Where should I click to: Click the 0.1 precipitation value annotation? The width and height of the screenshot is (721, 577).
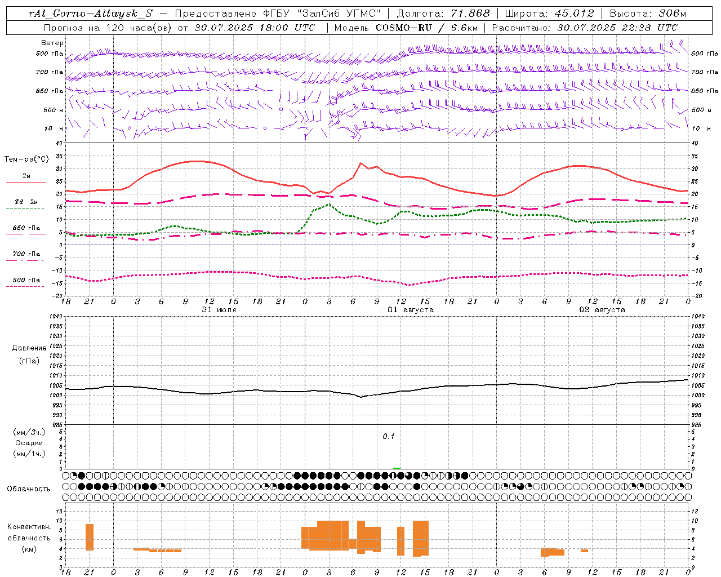coord(389,437)
